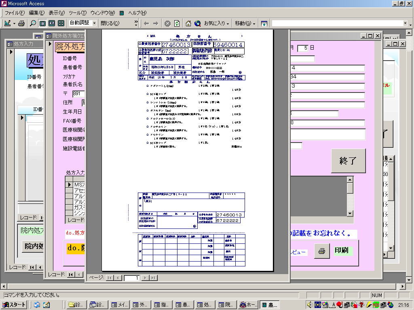Viewport: 414px width, 310px height.
Task: Go to first record in 院外処方 form
Action: pos(71,274)
